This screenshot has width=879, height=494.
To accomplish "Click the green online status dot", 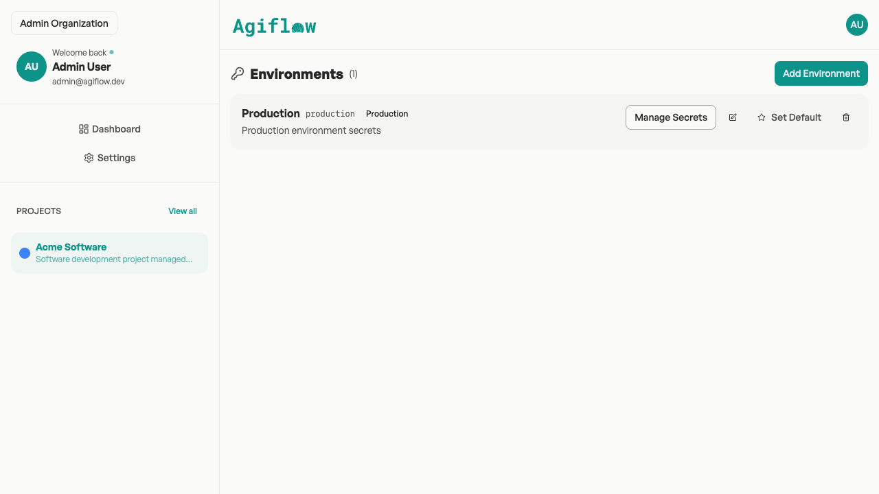I will pyautogui.click(x=112, y=52).
